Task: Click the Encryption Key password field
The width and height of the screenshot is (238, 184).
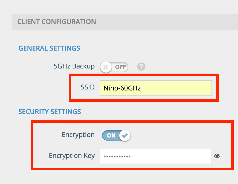Action: (x=156, y=156)
